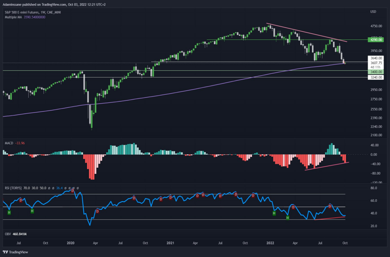Viewport: 390px width, 257px height.
Task: Click the MACD value -33.96
Action: click(x=20, y=143)
